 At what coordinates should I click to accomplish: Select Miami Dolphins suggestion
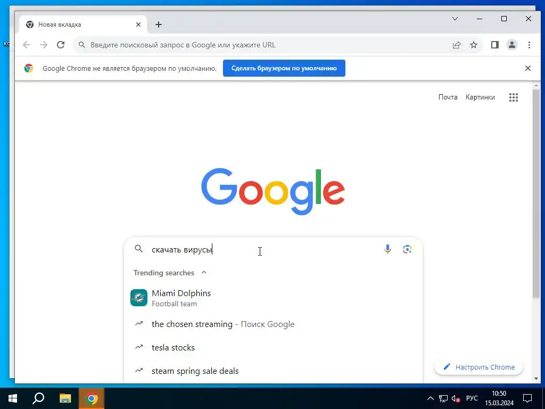pyautogui.click(x=273, y=298)
